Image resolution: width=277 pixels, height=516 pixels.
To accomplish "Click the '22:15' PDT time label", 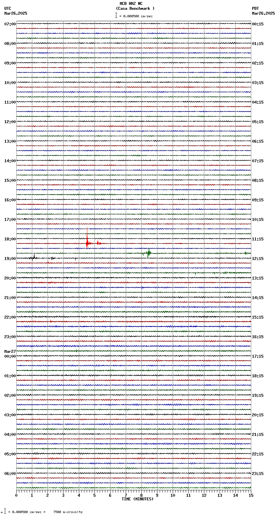I will (258, 454).
